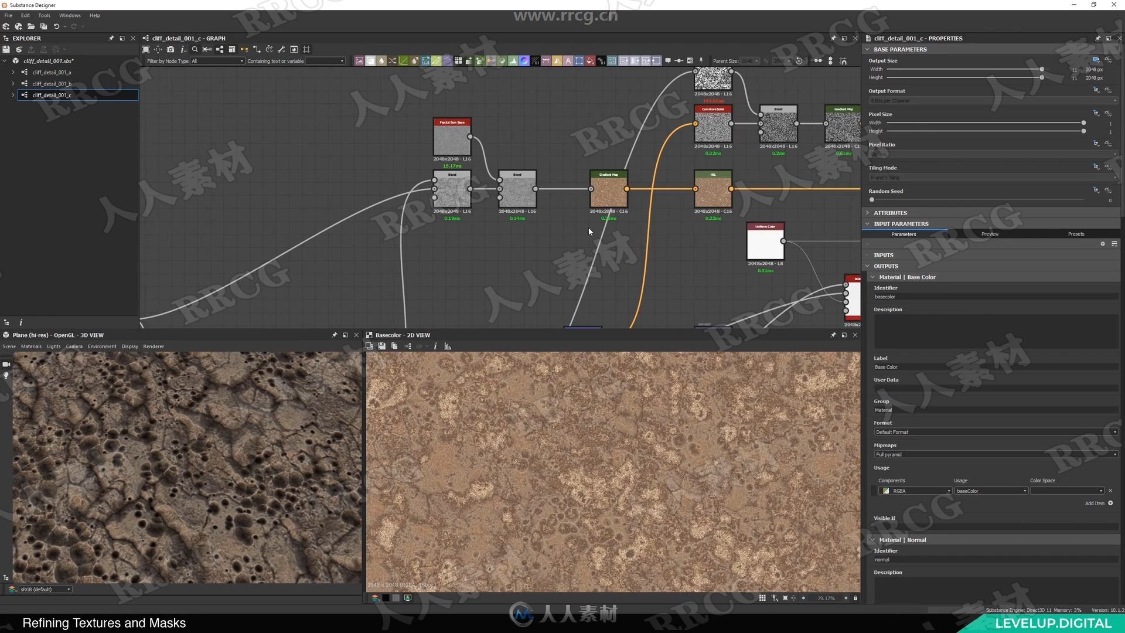The width and height of the screenshot is (1125, 633).
Task: Add a Uniform Color node (paint bucket icon)
Action: [590, 61]
